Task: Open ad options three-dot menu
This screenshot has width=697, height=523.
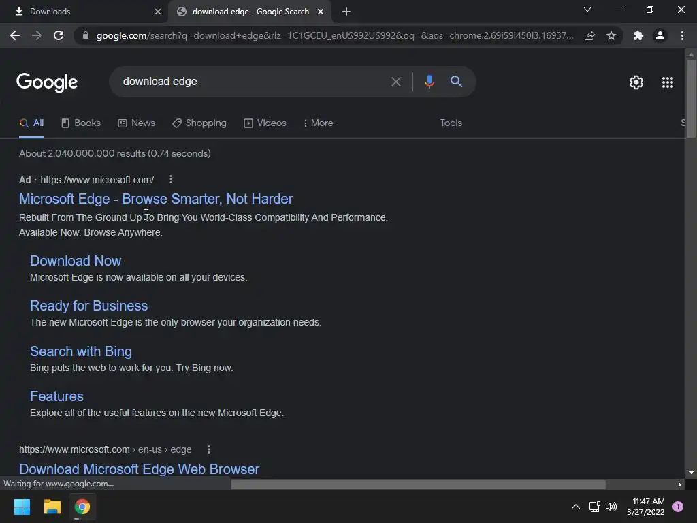Action: [x=171, y=179]
